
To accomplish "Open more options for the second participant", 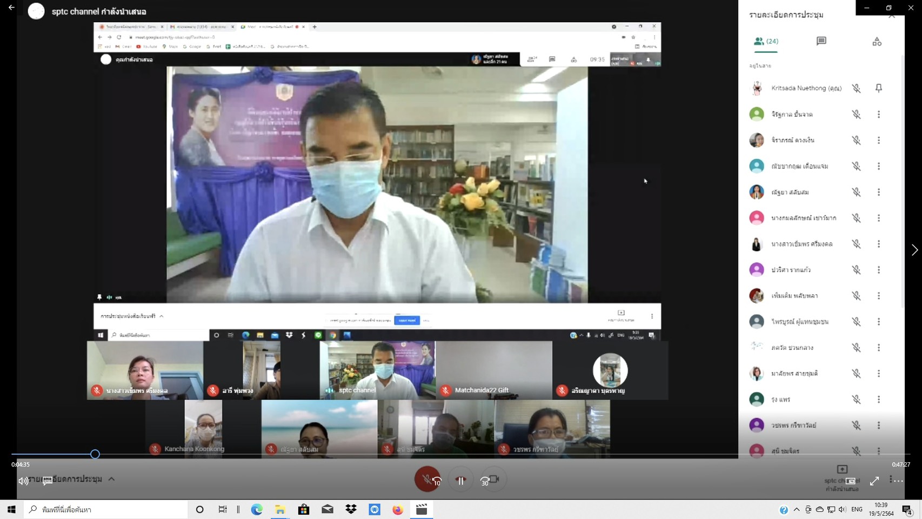I will click(x=879, y=114).
